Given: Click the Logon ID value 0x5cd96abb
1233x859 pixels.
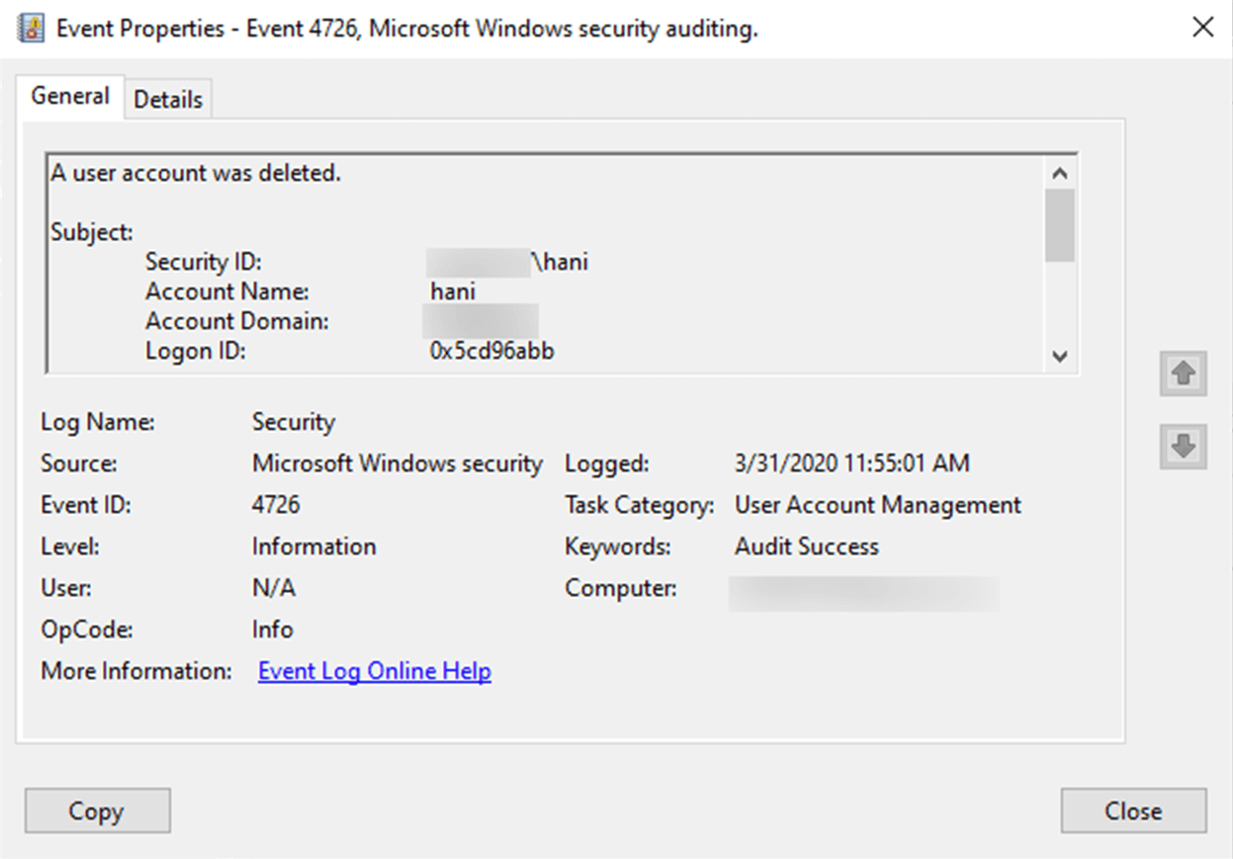Looking at the screenshot, I should (491, 351).
